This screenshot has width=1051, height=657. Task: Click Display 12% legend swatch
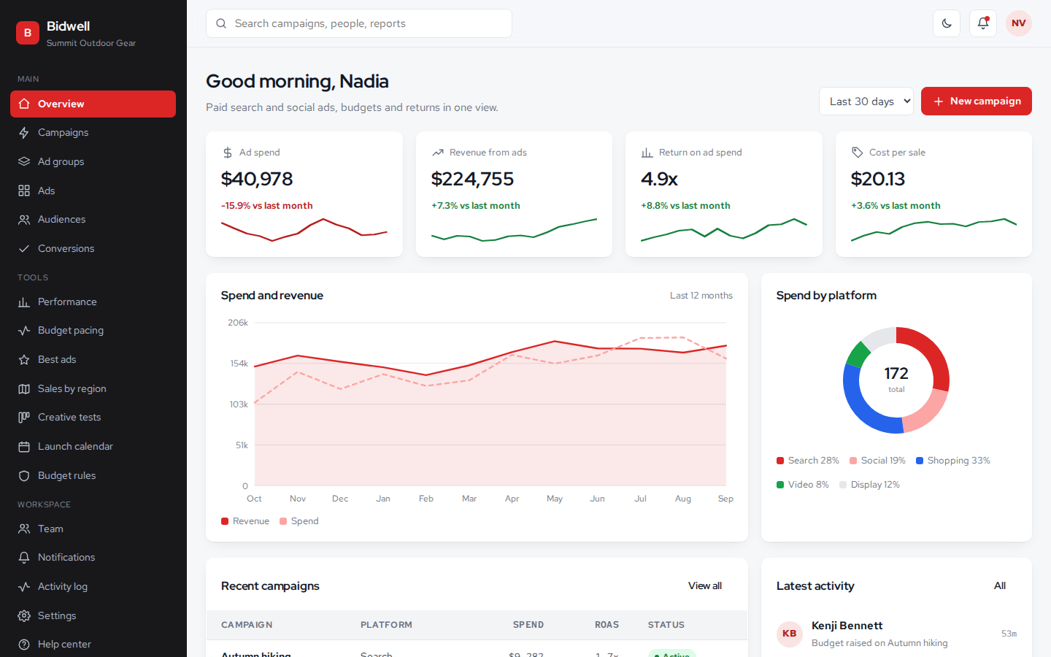coord(843,485)
